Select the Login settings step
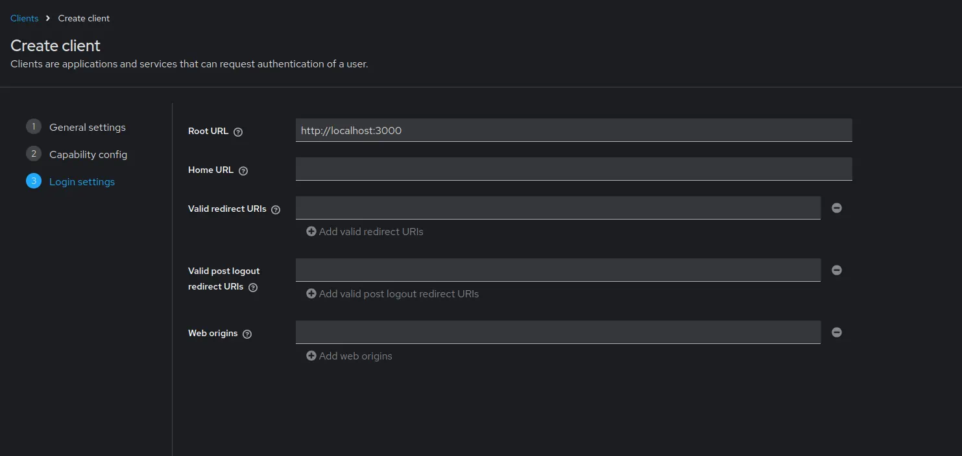The height and width of the screenshot is (456, 962). [x=82, y=181]
